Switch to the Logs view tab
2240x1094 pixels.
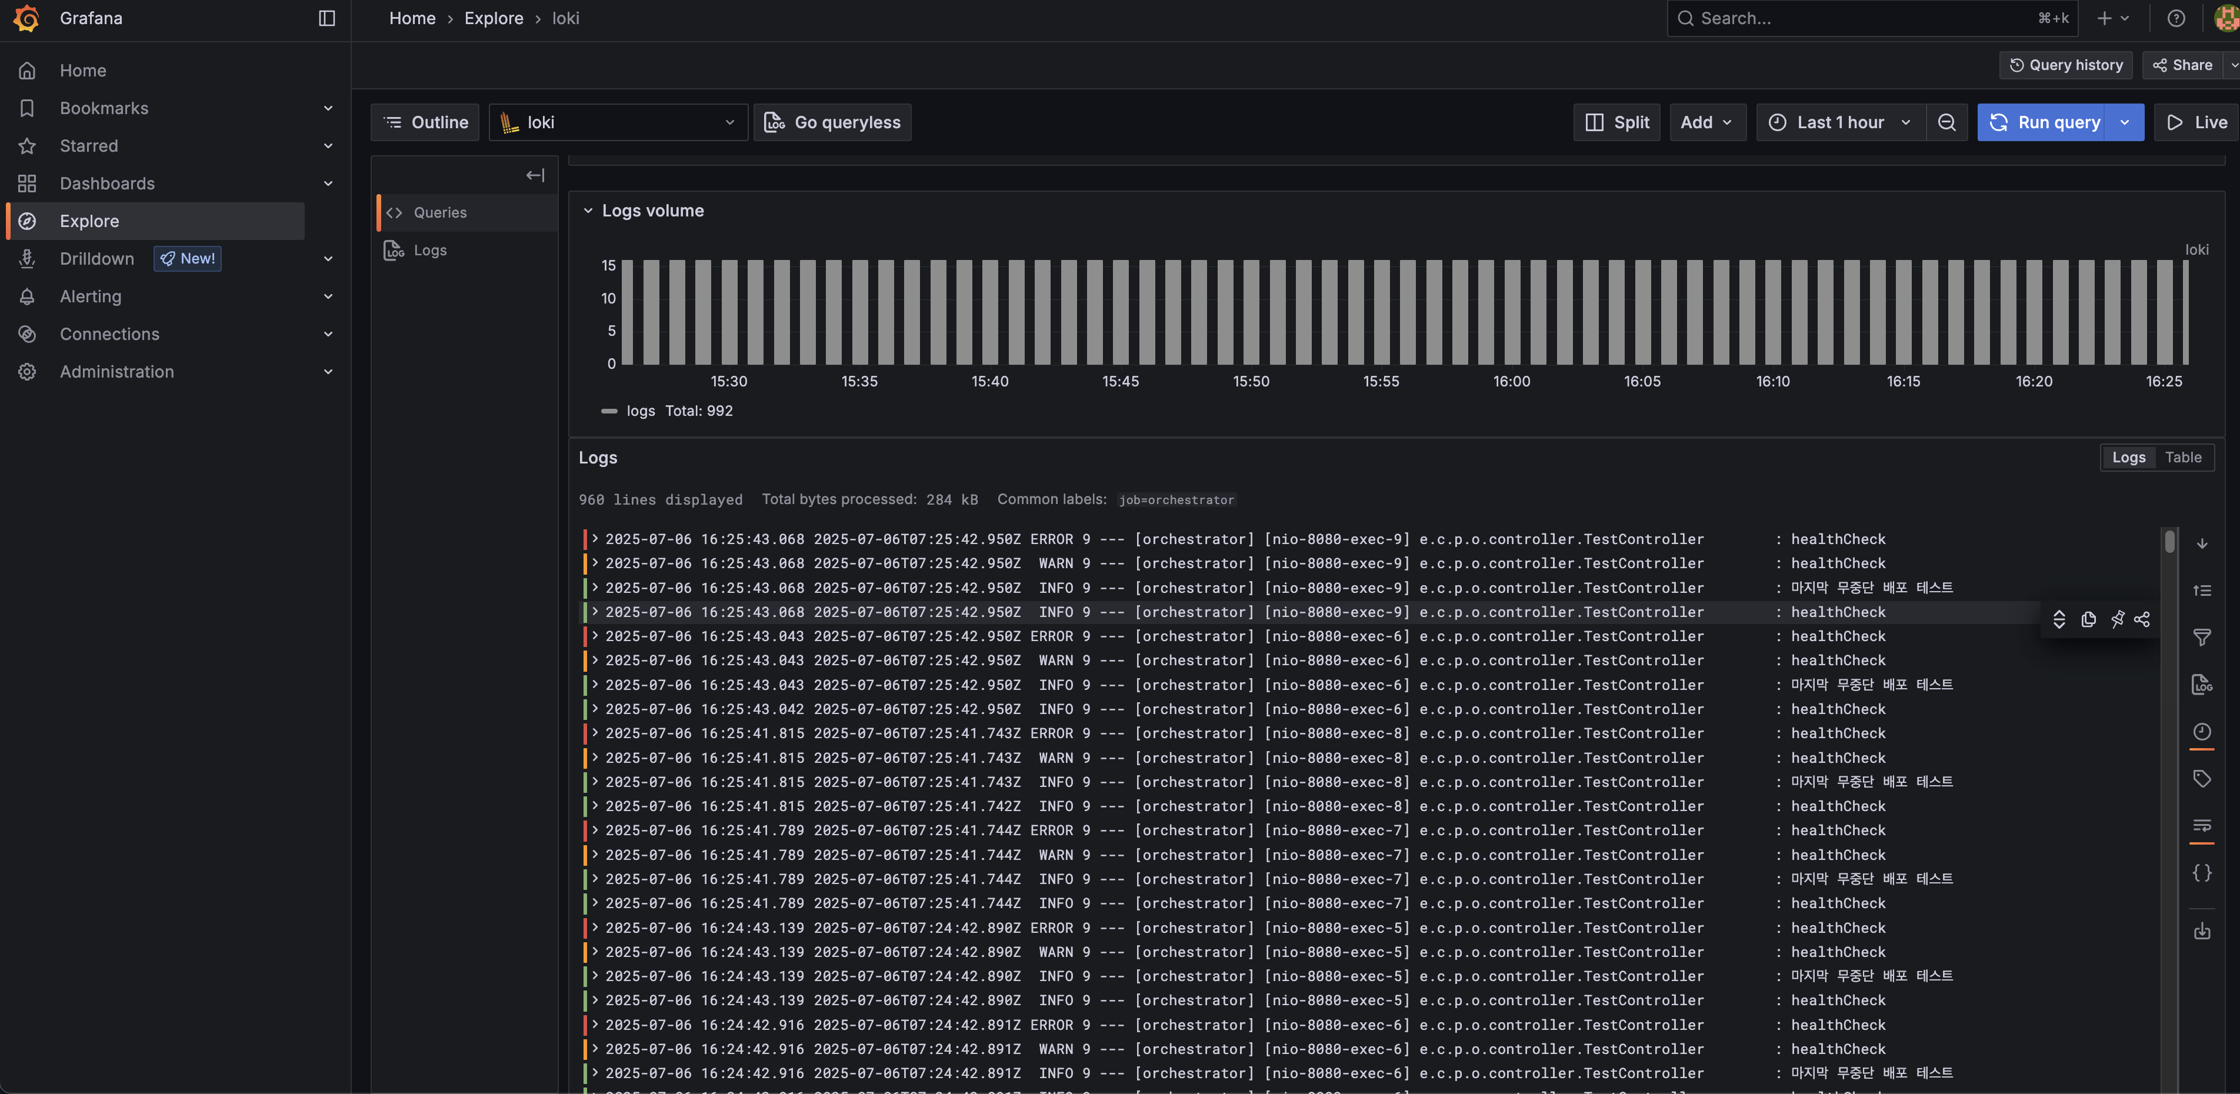click(x=2129, y=458)
